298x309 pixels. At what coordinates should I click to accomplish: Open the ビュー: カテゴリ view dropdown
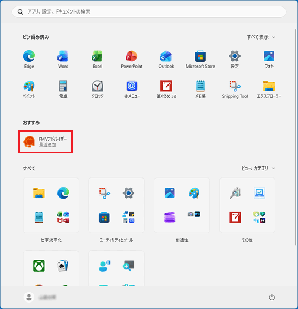tap(258, 168)
